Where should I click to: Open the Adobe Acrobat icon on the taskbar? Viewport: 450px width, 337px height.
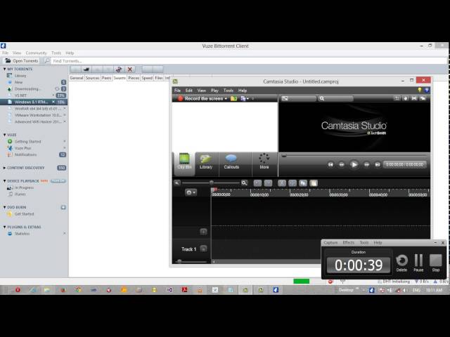coord(184,290)
